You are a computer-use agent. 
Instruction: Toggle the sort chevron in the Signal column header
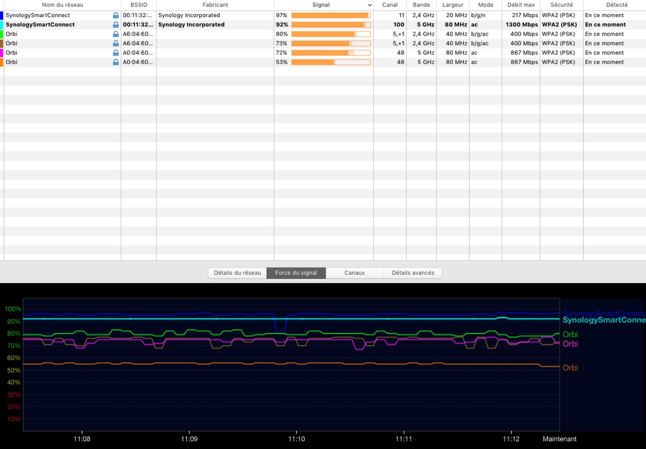click(x=369, y=5)
